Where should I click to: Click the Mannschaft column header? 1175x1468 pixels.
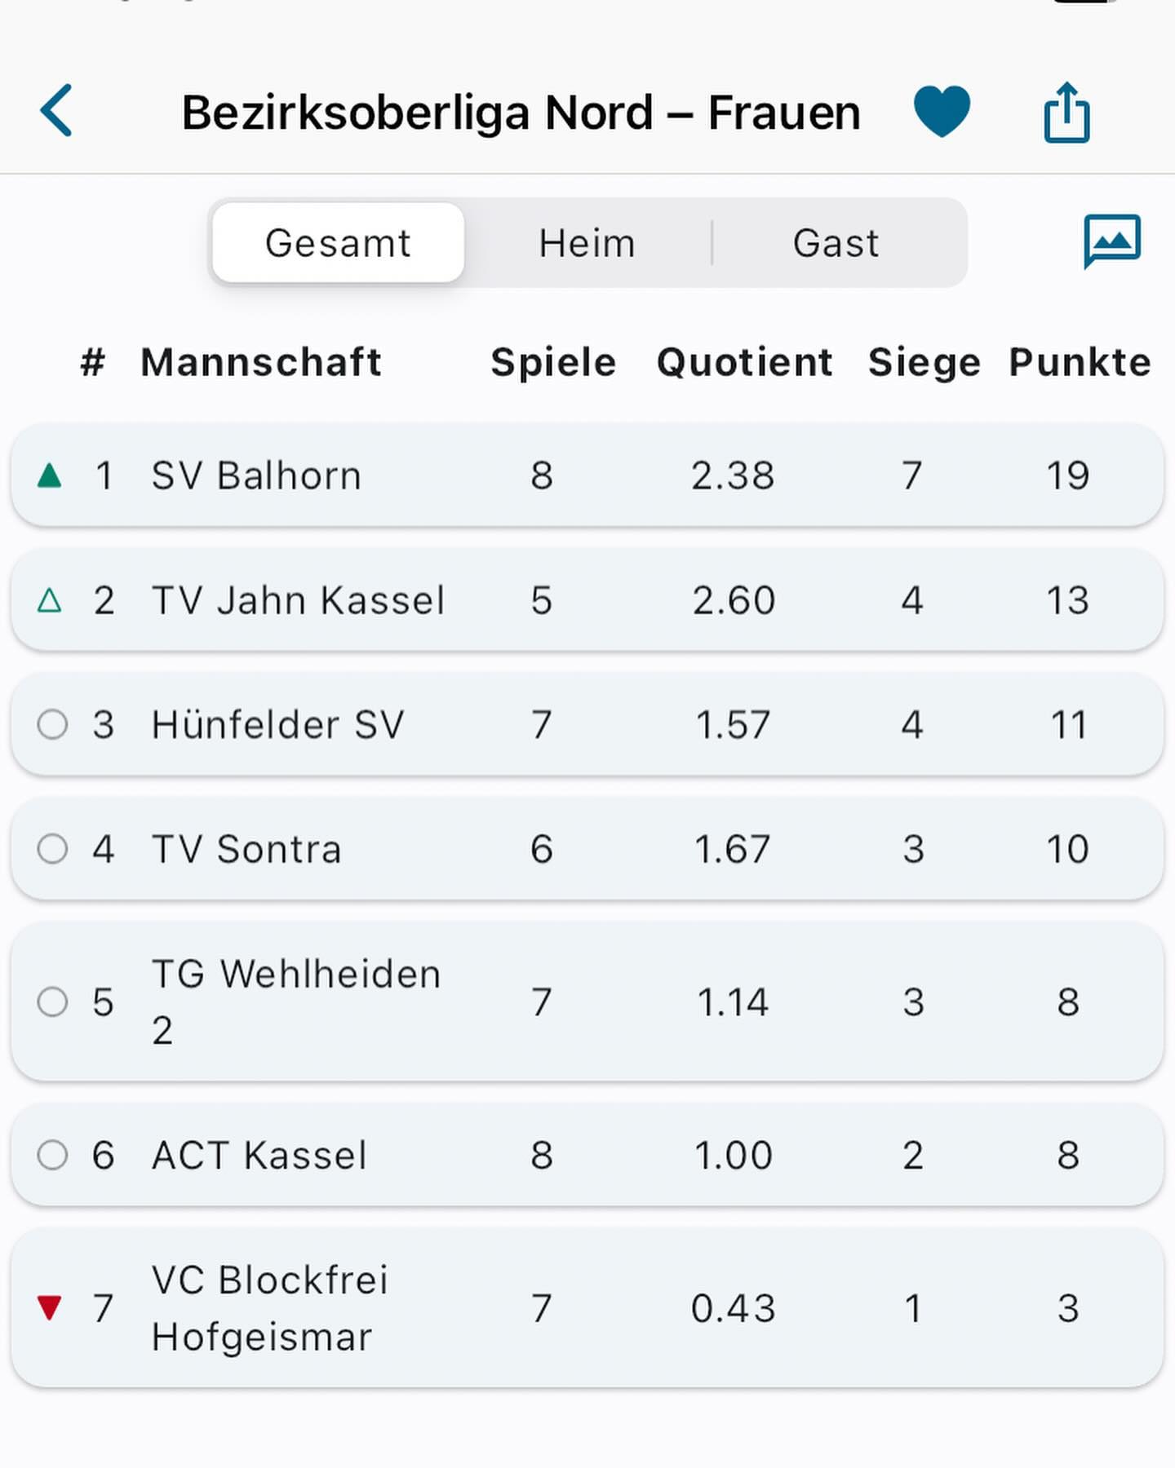(x=261, y=362)
